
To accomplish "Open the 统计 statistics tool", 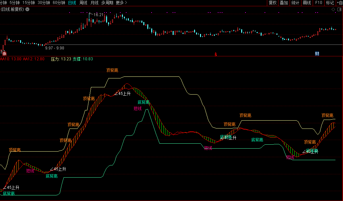I will tap(295, 3).
